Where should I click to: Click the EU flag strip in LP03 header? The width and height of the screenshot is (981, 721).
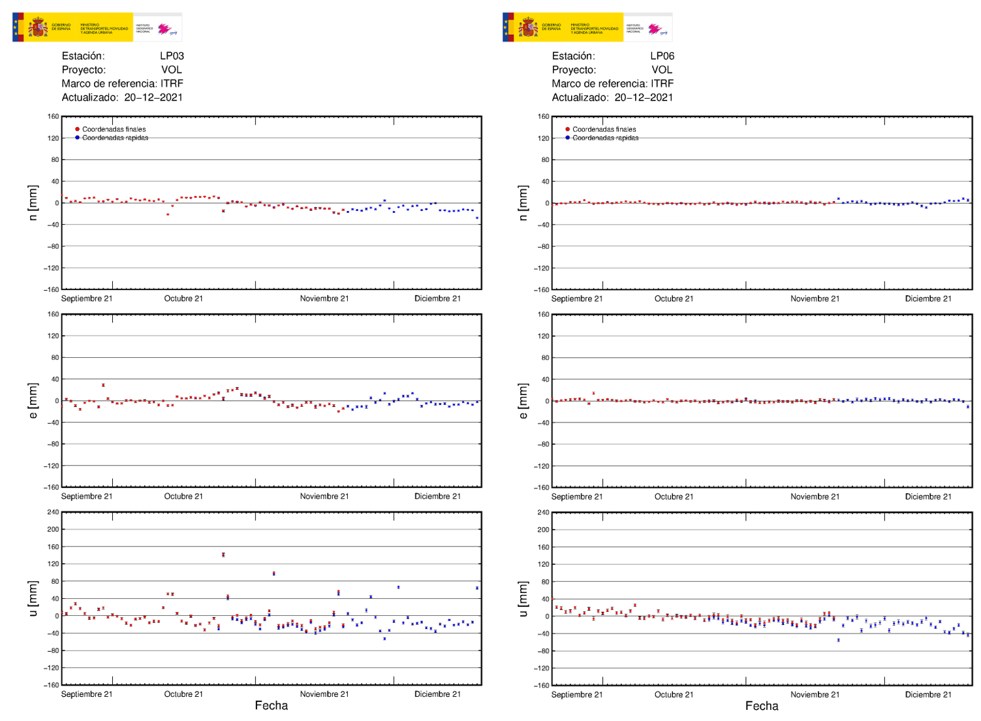click(16, 27)
